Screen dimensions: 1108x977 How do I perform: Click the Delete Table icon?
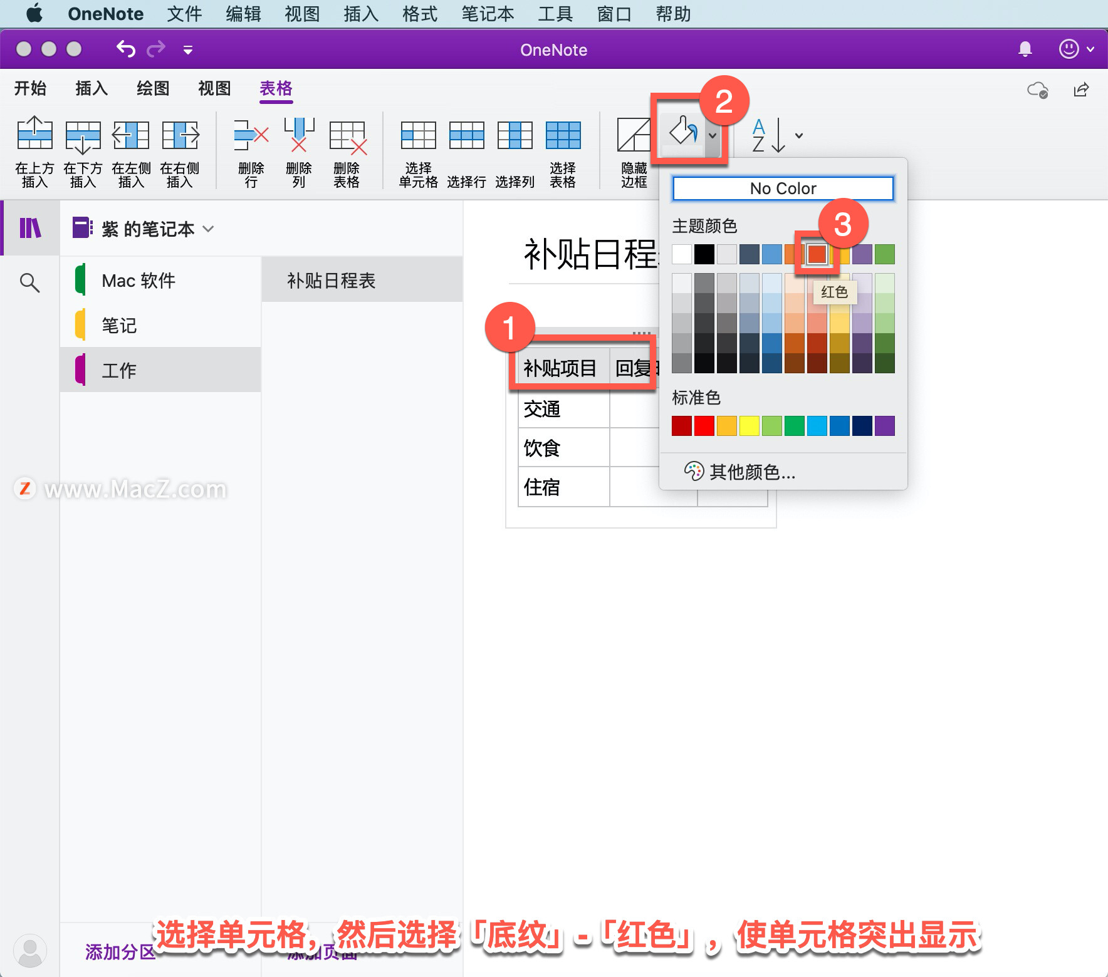click(x=347, y=137)
